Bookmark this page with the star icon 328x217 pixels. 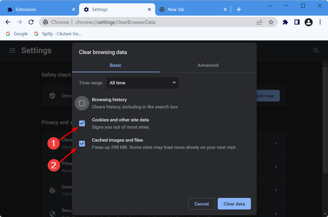(x=271, y=22)
